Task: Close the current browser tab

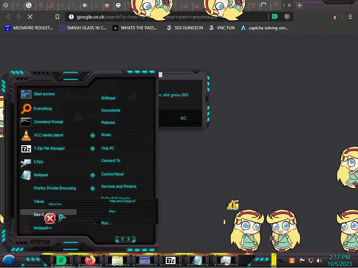Action: (289, 5)
